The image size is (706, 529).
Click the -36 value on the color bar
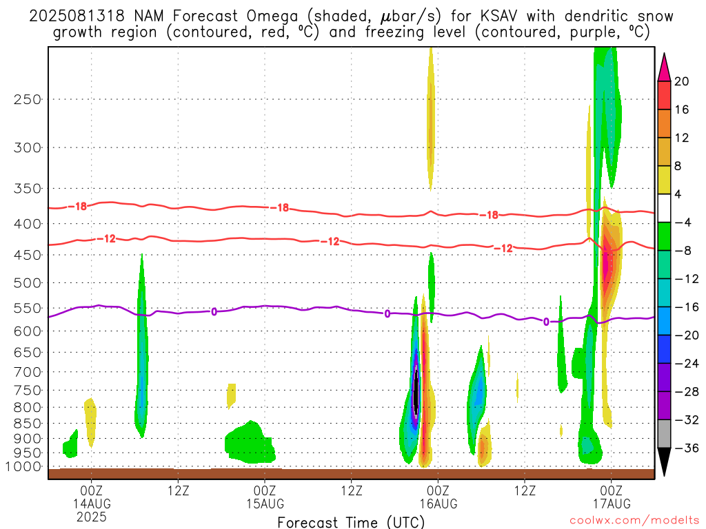tap(687, 448)
